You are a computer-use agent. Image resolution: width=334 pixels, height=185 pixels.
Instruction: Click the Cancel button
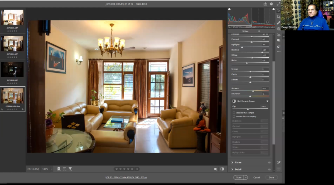(x=256, y=177)
